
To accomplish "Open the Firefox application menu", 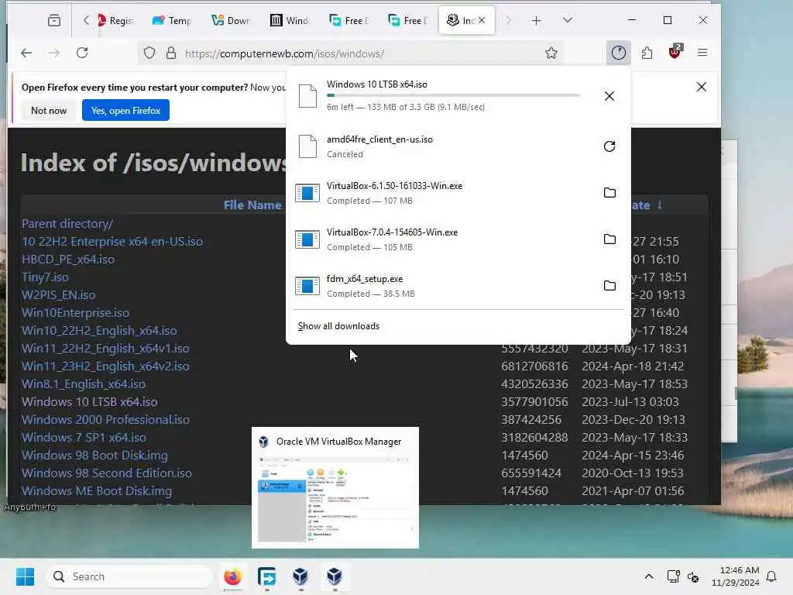I will click(702, 53).
